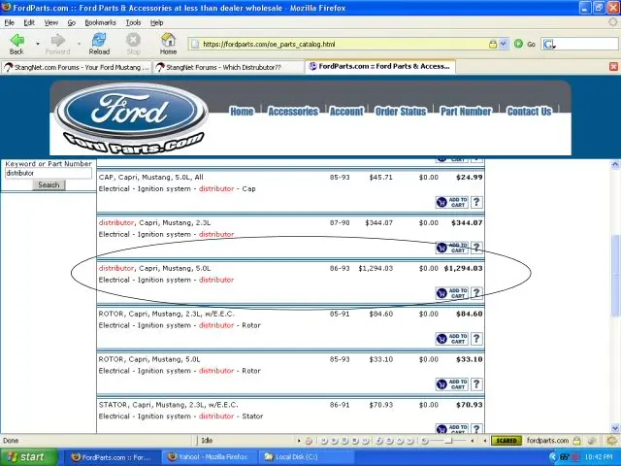Viewport: 621px width, 466px height.
Task: Expand the system tray arrow
Action: (553, 457)
